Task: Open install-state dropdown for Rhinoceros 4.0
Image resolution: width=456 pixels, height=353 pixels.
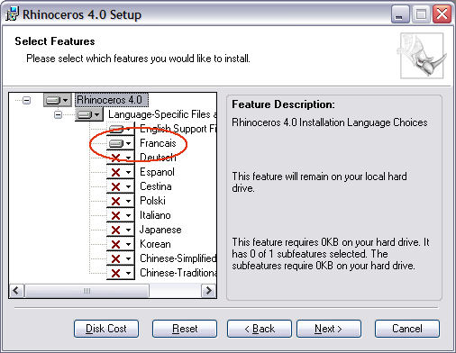Action: point(58,100)
